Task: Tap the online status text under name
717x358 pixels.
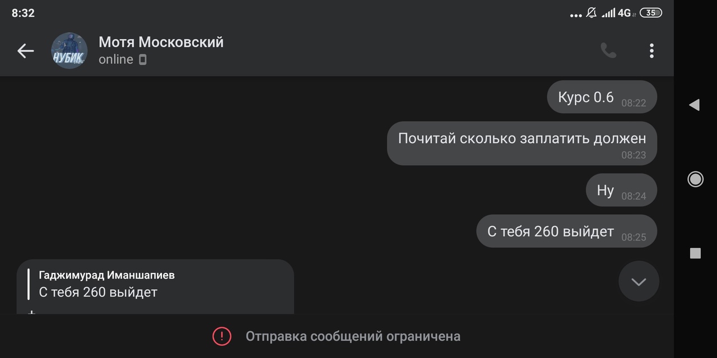Action: (116, 59)
